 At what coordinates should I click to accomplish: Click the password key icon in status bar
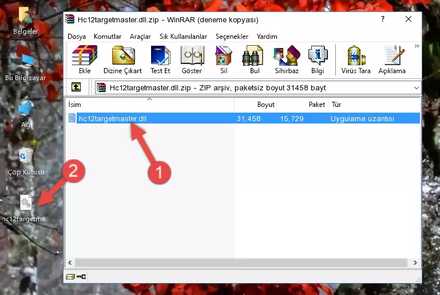point(81,277)
